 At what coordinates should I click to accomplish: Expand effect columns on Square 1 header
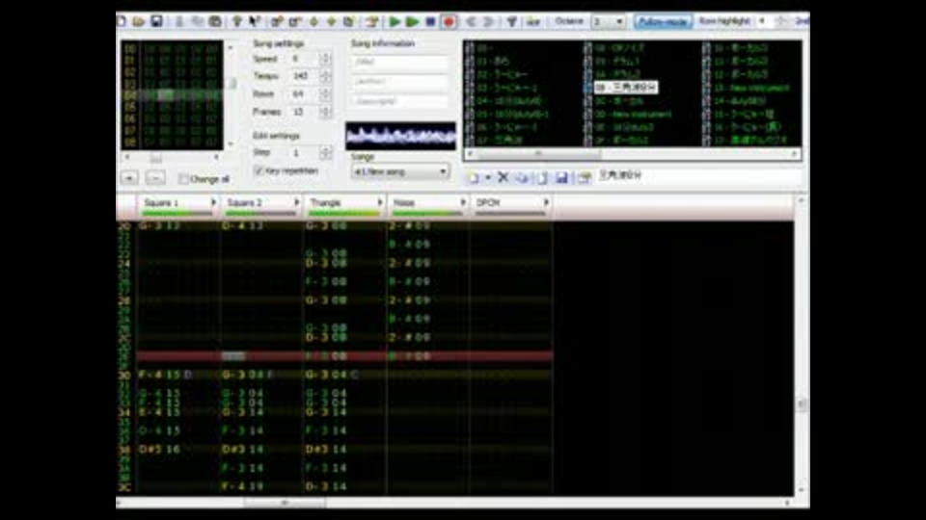coord(213,203)
